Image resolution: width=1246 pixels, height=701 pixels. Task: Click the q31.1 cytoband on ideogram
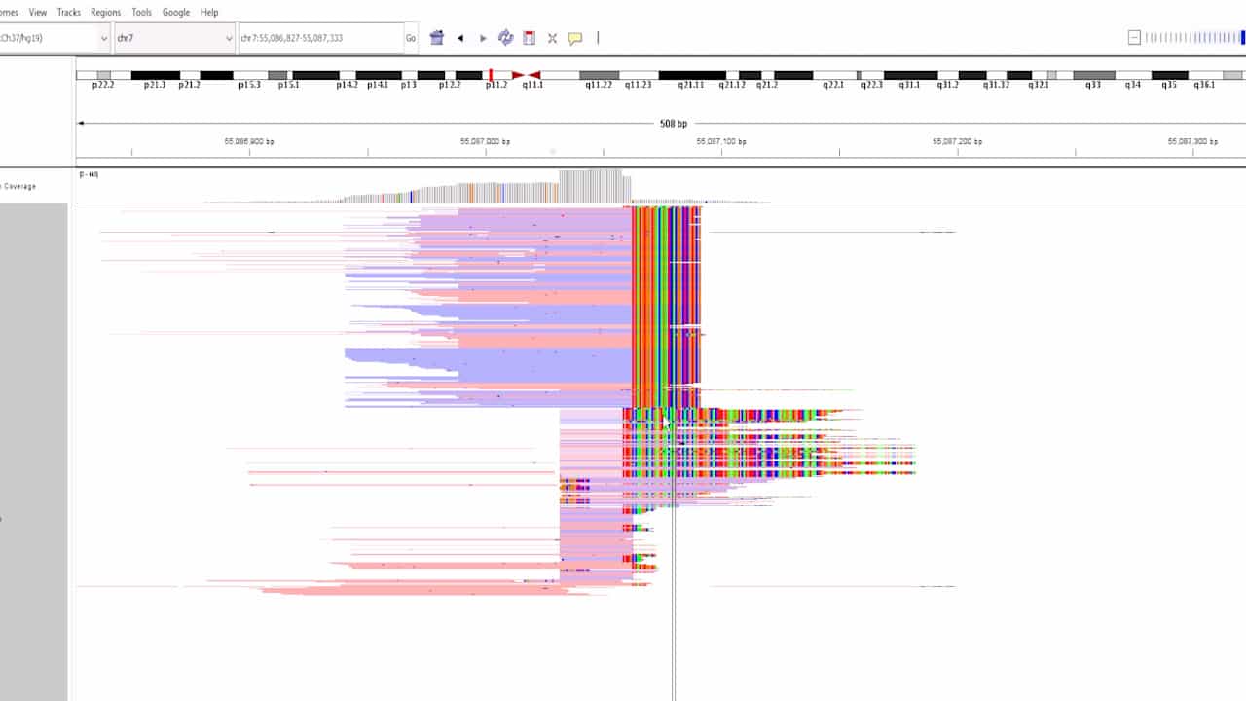pos(910,75)
